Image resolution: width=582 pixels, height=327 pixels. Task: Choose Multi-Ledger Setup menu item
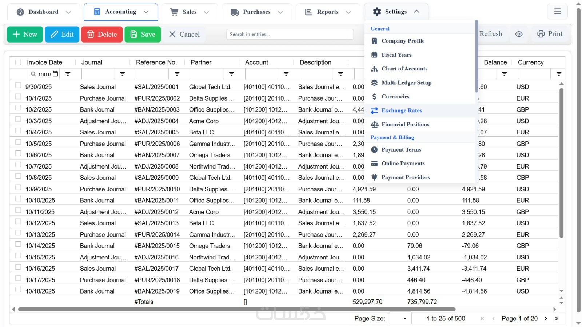click(x=420, y=83)
